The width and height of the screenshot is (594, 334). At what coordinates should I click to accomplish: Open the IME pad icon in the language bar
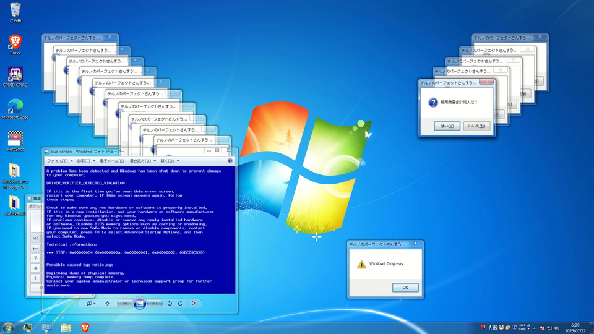pos(501,328)
